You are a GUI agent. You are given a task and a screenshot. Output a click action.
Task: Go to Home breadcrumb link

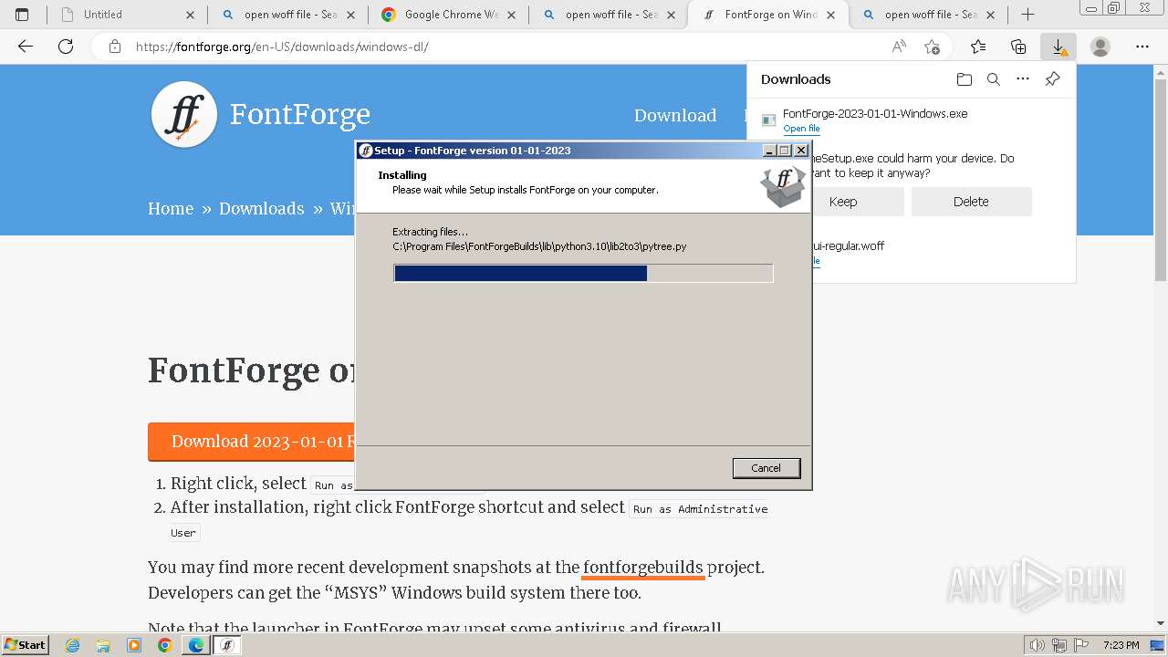pyautogui.click(x=171, y=208)
